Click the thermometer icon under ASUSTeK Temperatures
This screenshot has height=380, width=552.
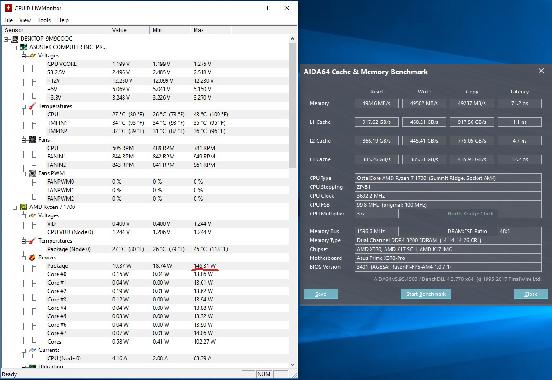(x=32, y=106)
